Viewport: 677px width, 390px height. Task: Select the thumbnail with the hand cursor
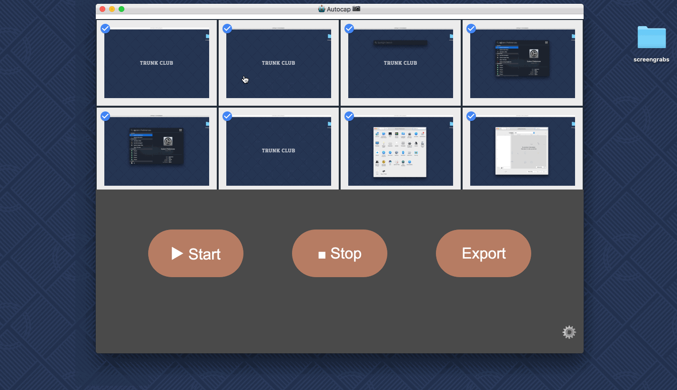(279, 63)
